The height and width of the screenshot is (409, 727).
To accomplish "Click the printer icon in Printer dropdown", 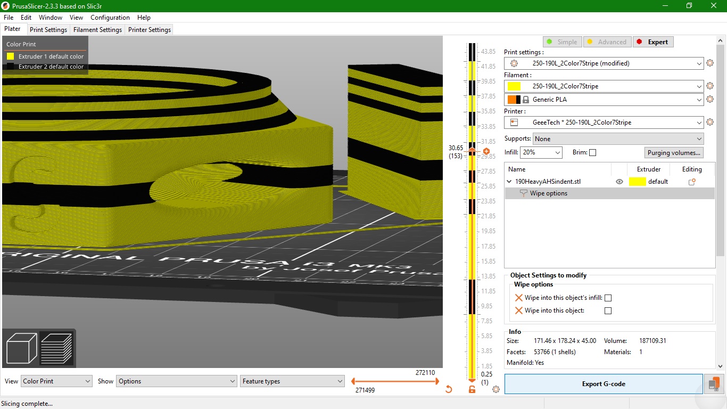I will point(514,122).
